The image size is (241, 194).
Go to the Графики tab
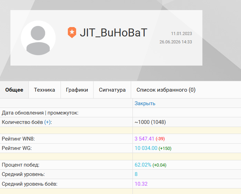point(77,90)
